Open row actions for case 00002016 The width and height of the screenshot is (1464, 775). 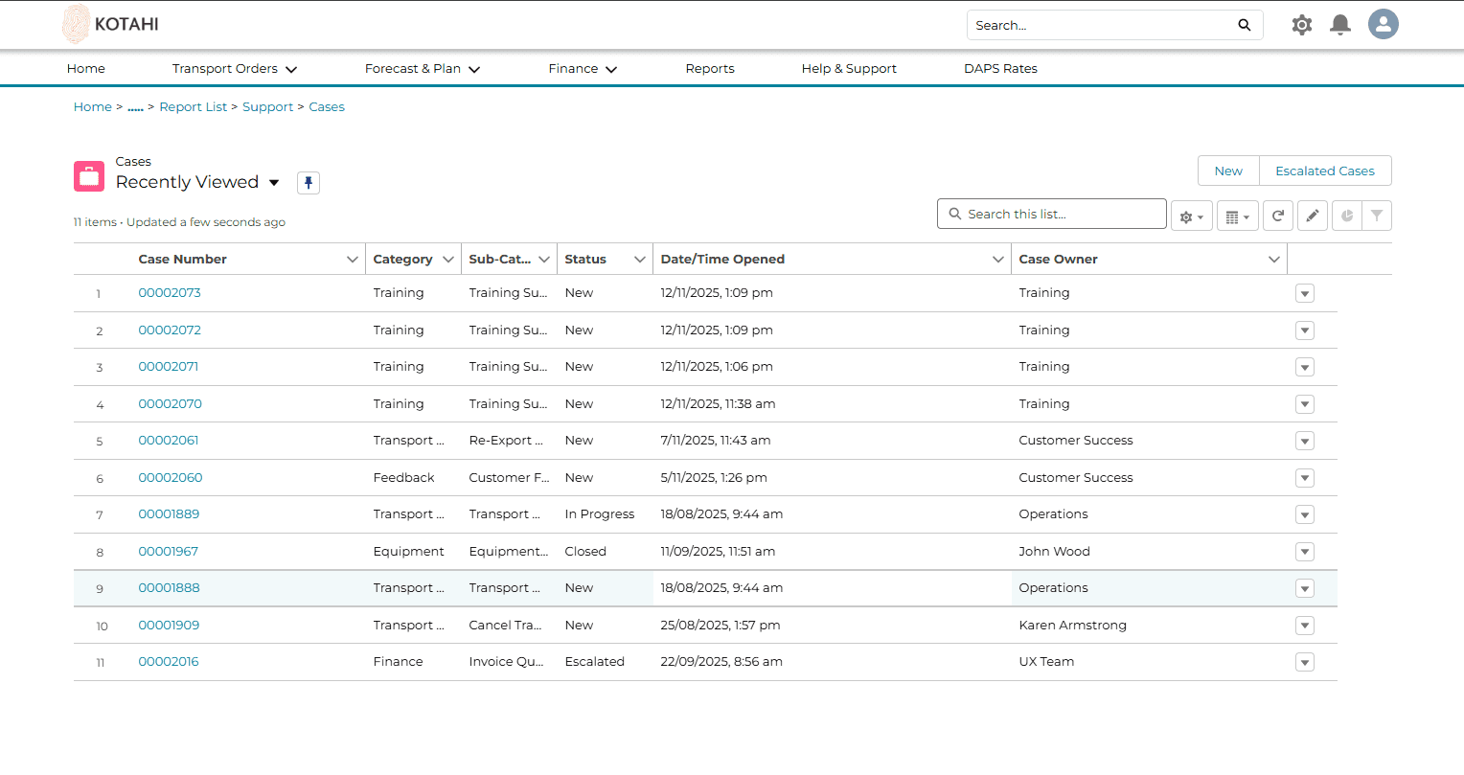point(1305,663)
